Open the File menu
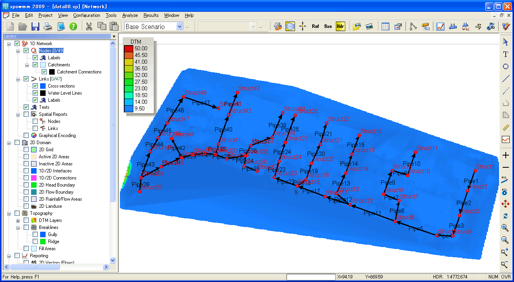This screenshot has height=282, width=514. tap(16, 15)
